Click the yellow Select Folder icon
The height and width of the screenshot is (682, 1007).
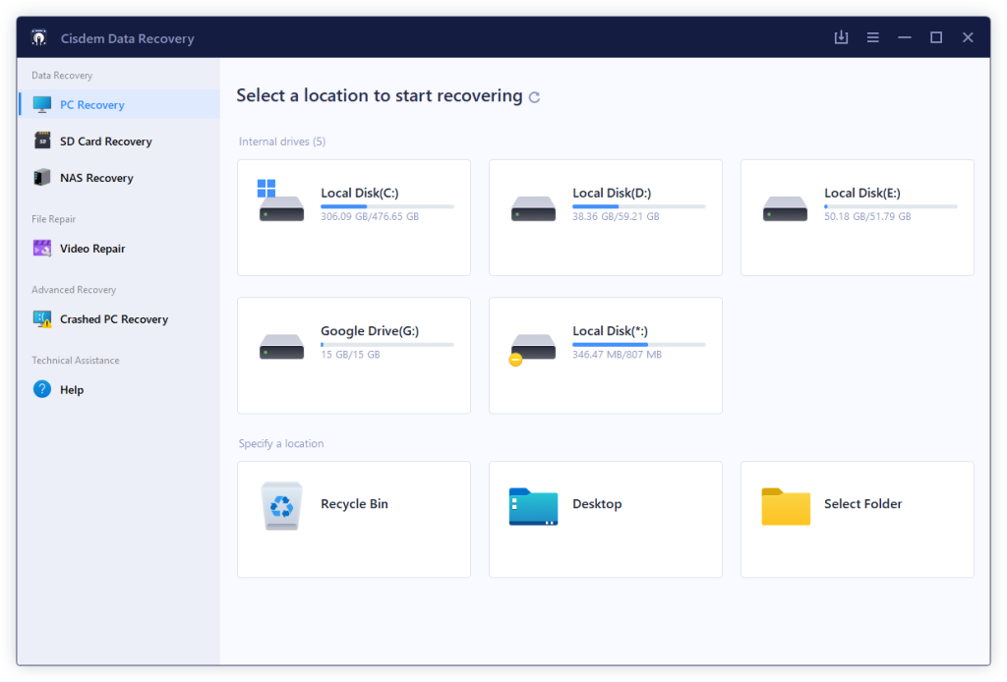[x=786, y=507]
